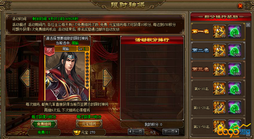Image resolution: width=254 pixels, height=139 pixels.
Task: Open the third place green 1000 reward icon
Action: click(x=235, y=69)
